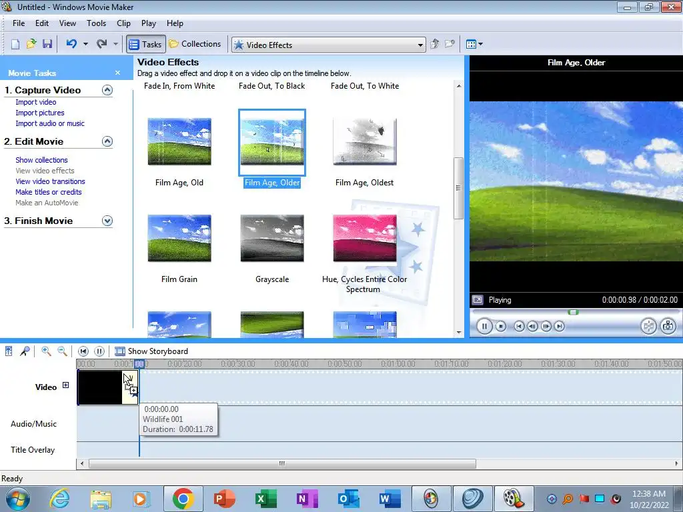Toggle full screen preview icon
This screenshot has height=512, width=683.
point(478,299)
